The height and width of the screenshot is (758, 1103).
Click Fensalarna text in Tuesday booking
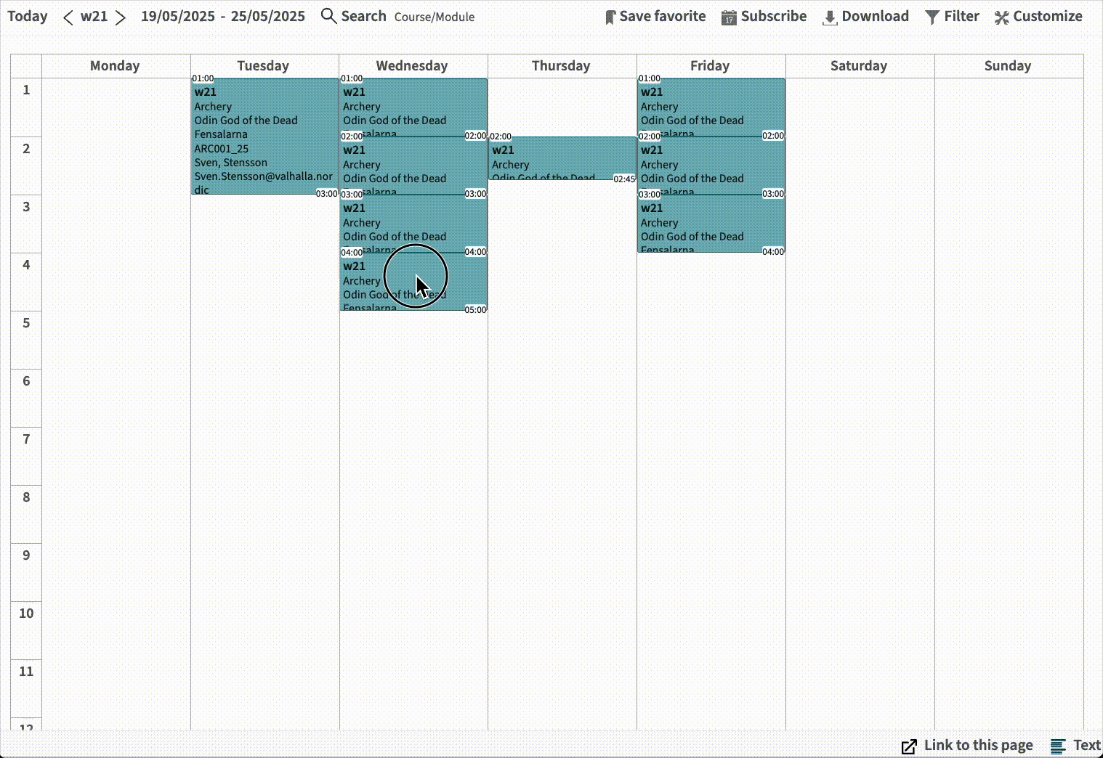pyautogui.click(x=221, y=134)
